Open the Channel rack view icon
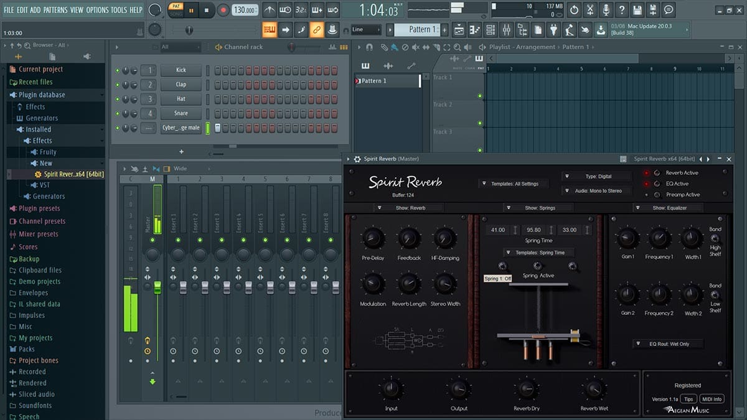The height and width of the screenshot is (420, 747). (491, 30)
